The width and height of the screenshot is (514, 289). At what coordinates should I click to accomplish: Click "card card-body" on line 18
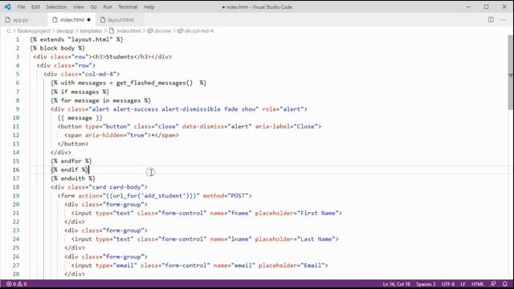[x=116, y=187]
